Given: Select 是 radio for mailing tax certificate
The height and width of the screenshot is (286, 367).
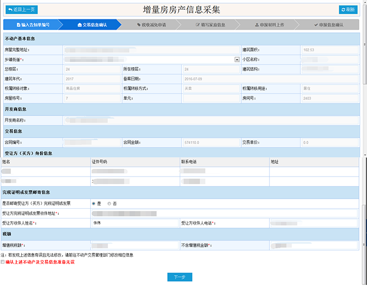Looking at the screenshot, I should [93, 203].
